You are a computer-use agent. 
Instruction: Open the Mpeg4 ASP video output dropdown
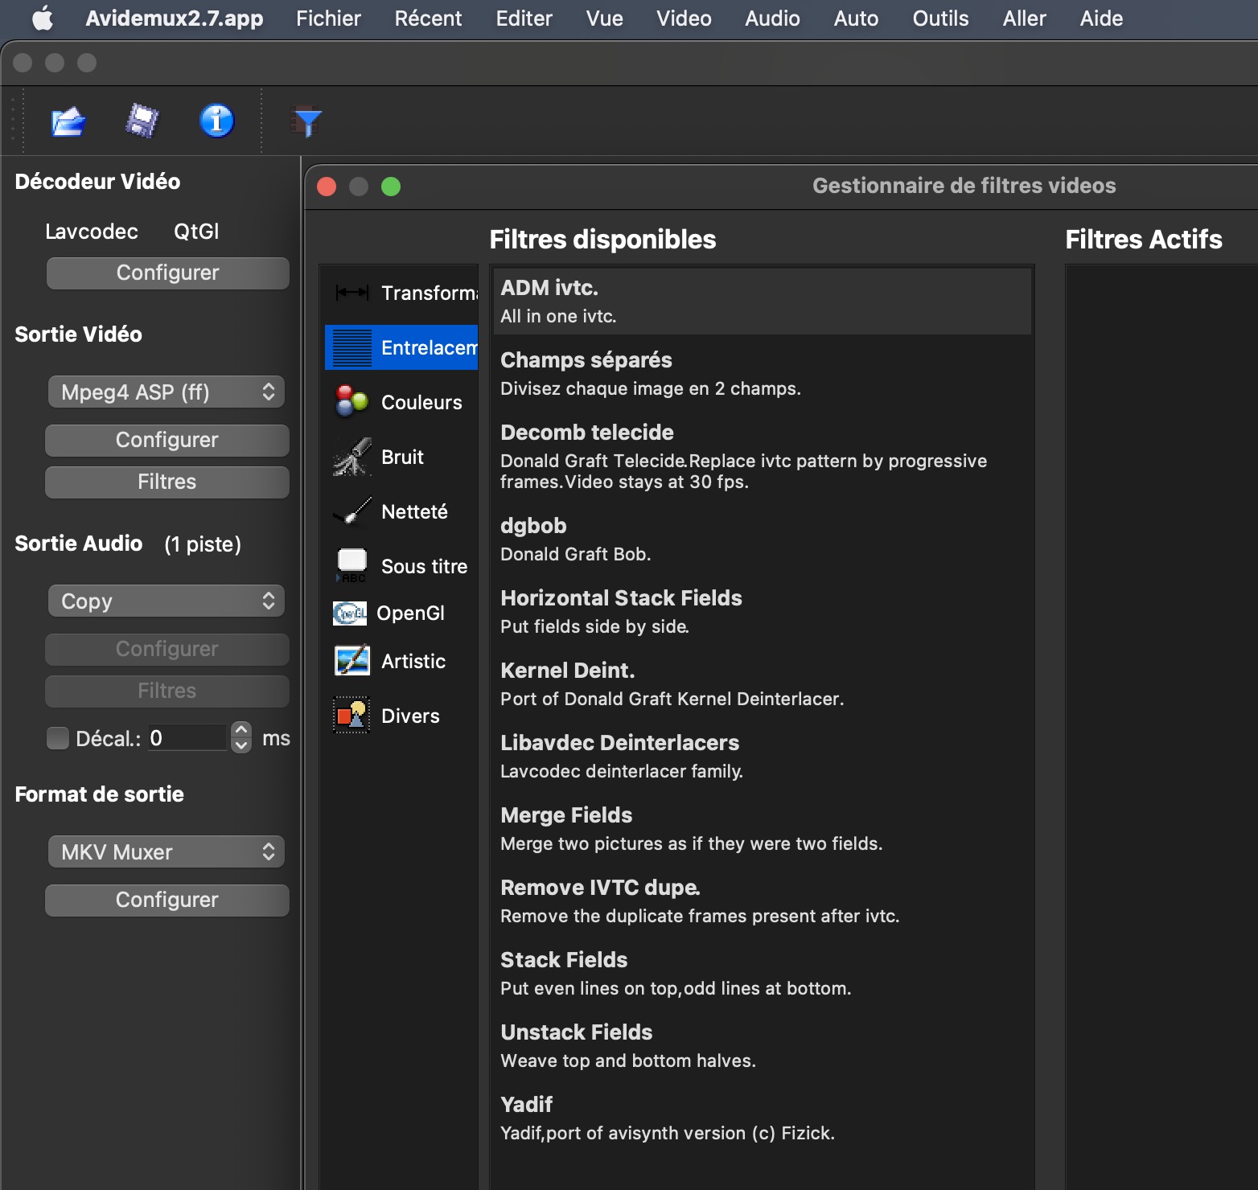click(166, 392)
